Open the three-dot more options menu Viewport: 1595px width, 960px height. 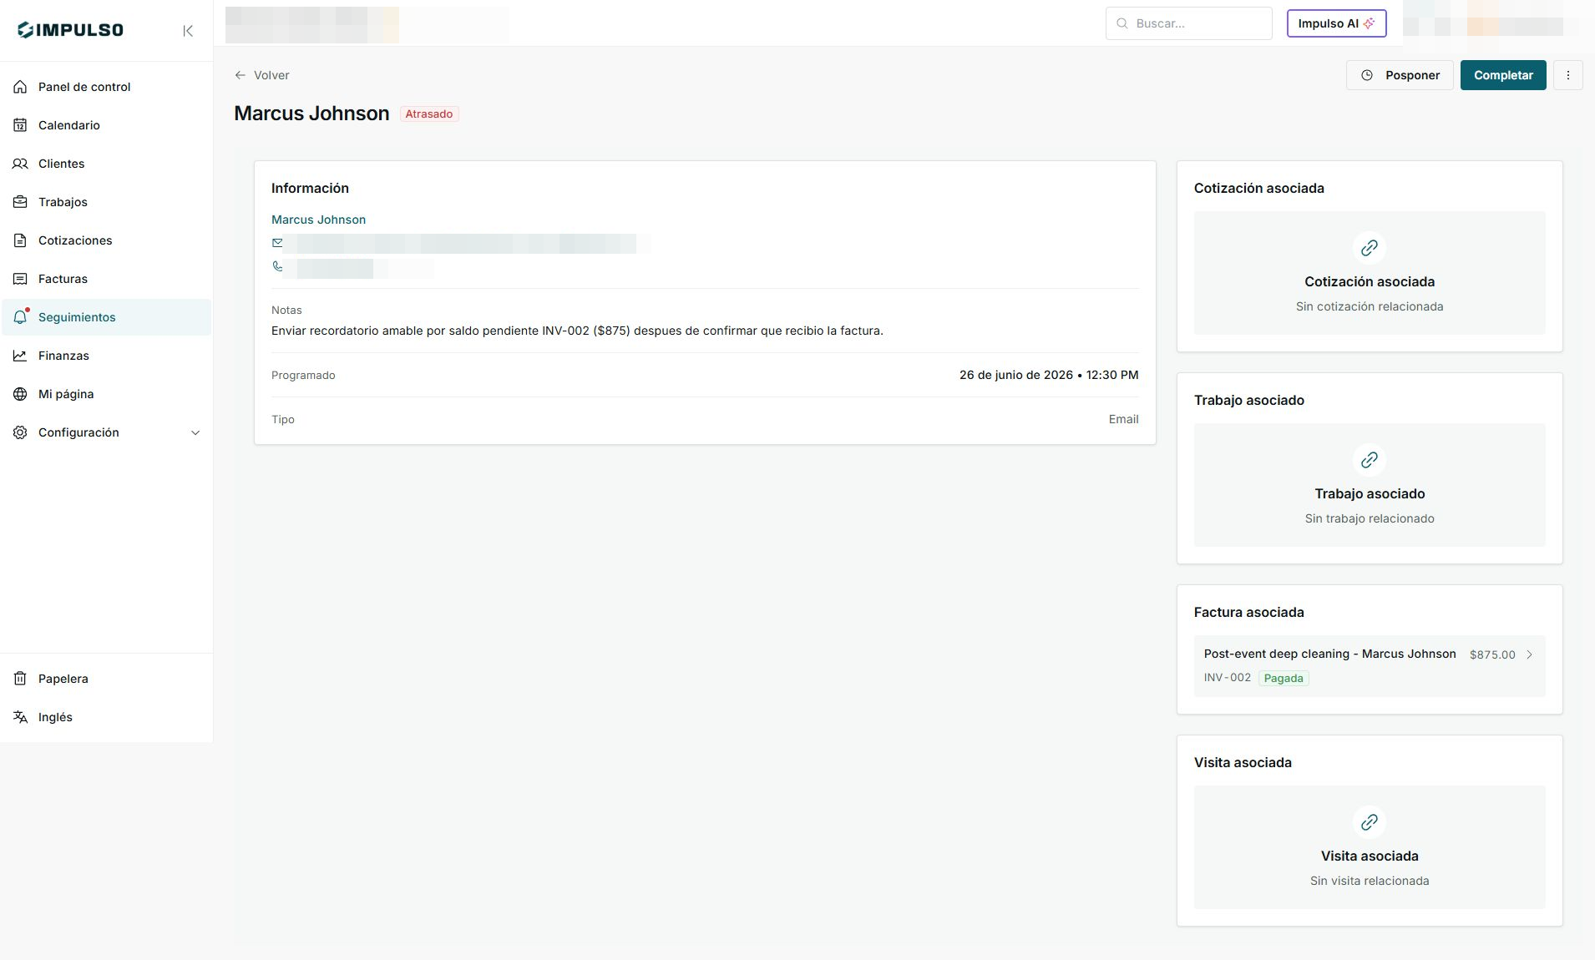pyautogui.click(x=1567, y=75)
